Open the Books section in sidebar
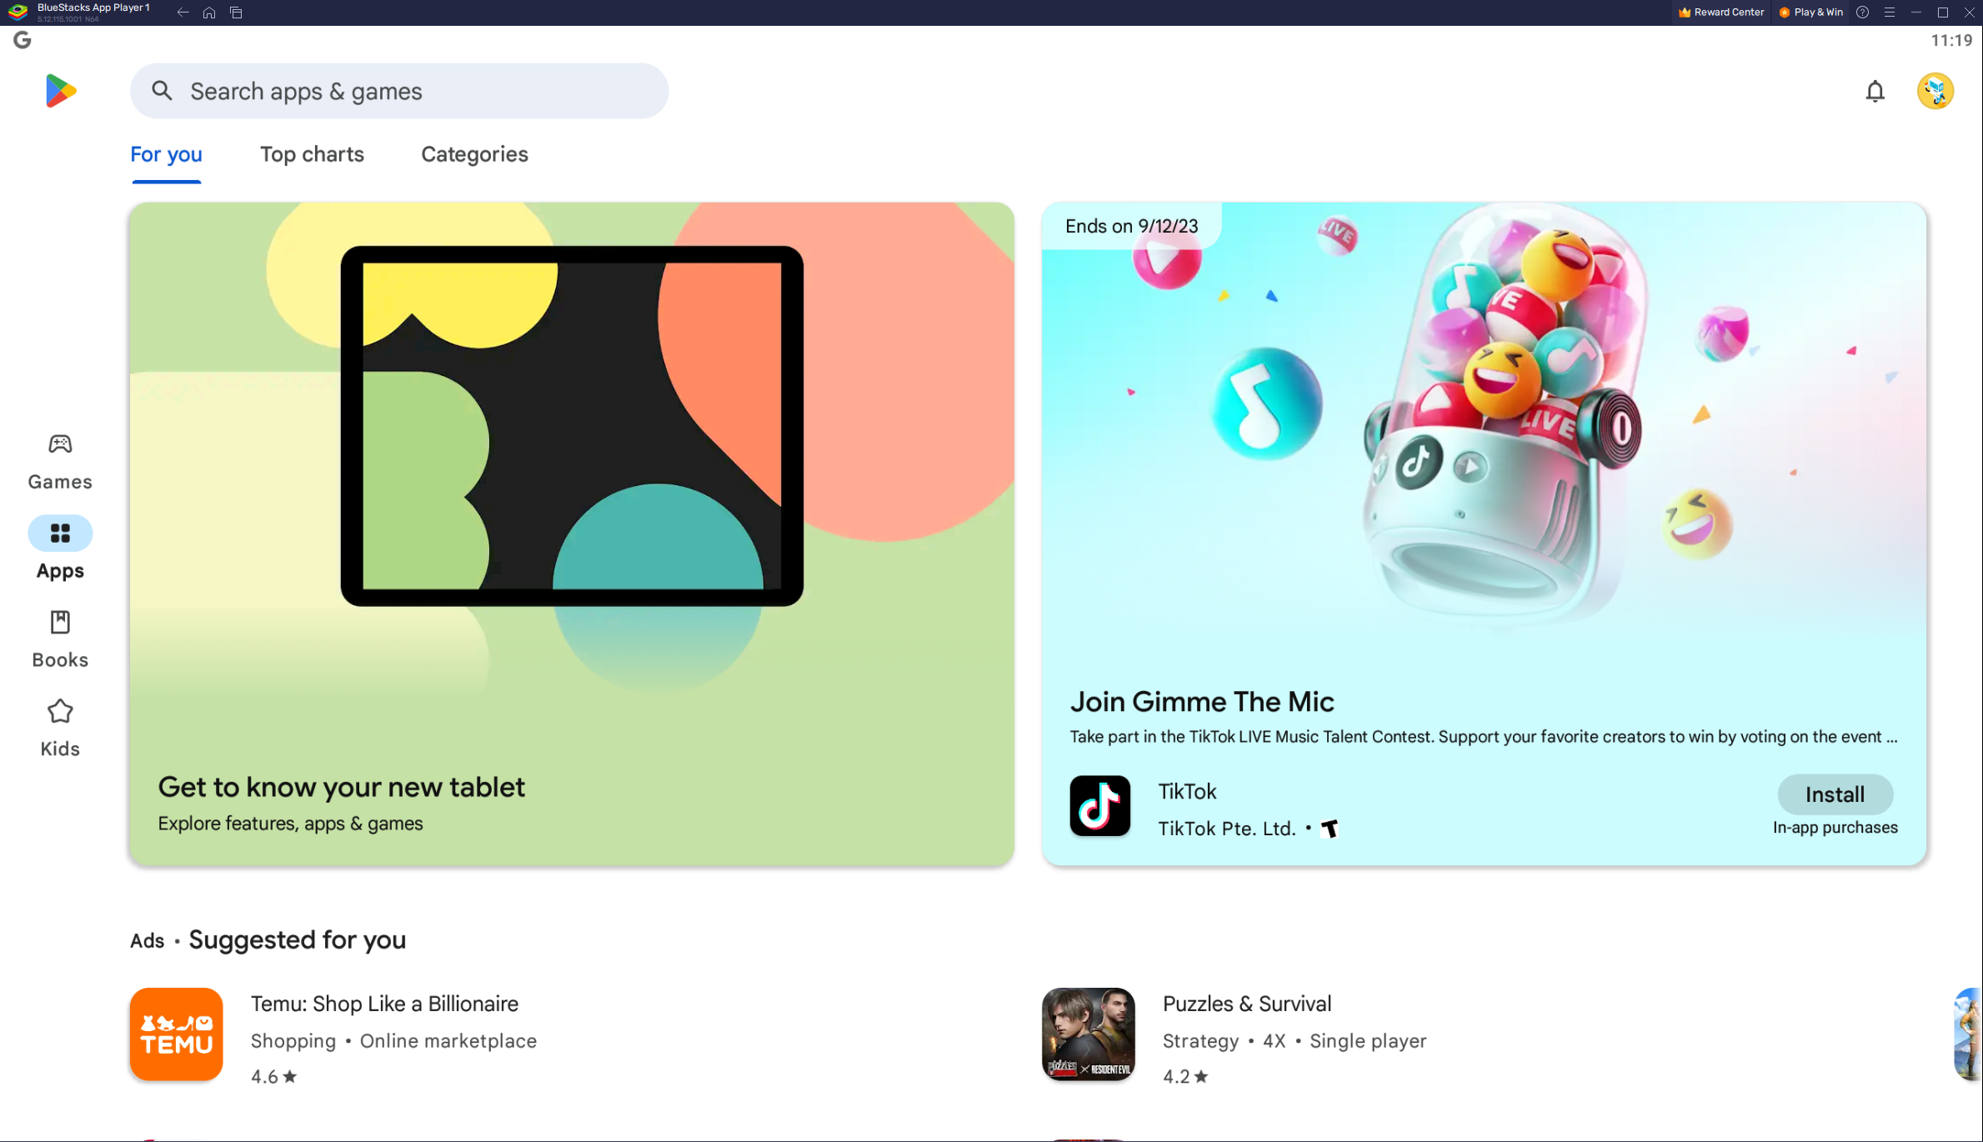The width and height of the screenshot is (1983, 1142). (60, 639)
